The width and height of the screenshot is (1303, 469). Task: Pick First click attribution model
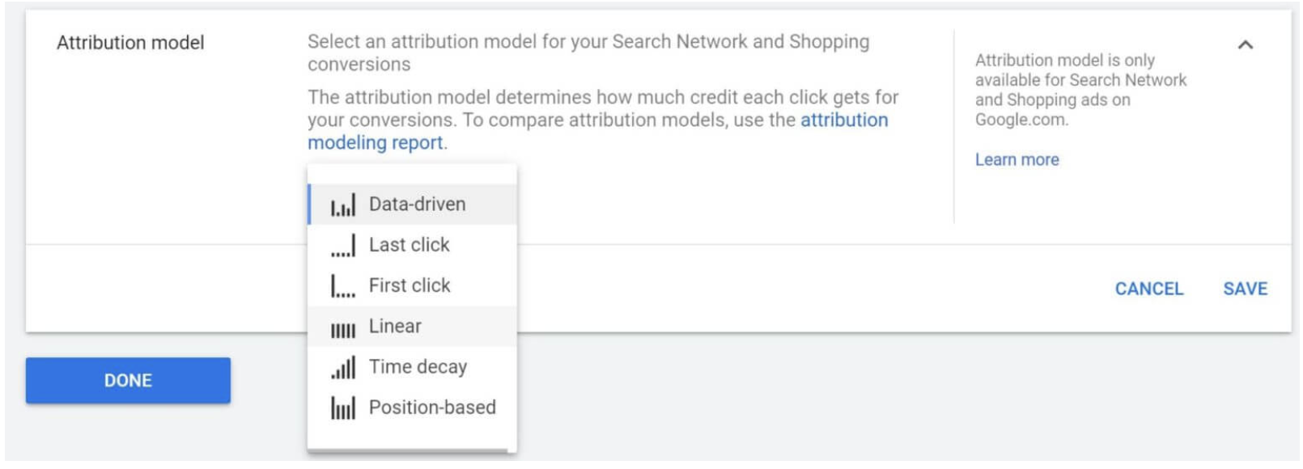click(x=412, y=285)
